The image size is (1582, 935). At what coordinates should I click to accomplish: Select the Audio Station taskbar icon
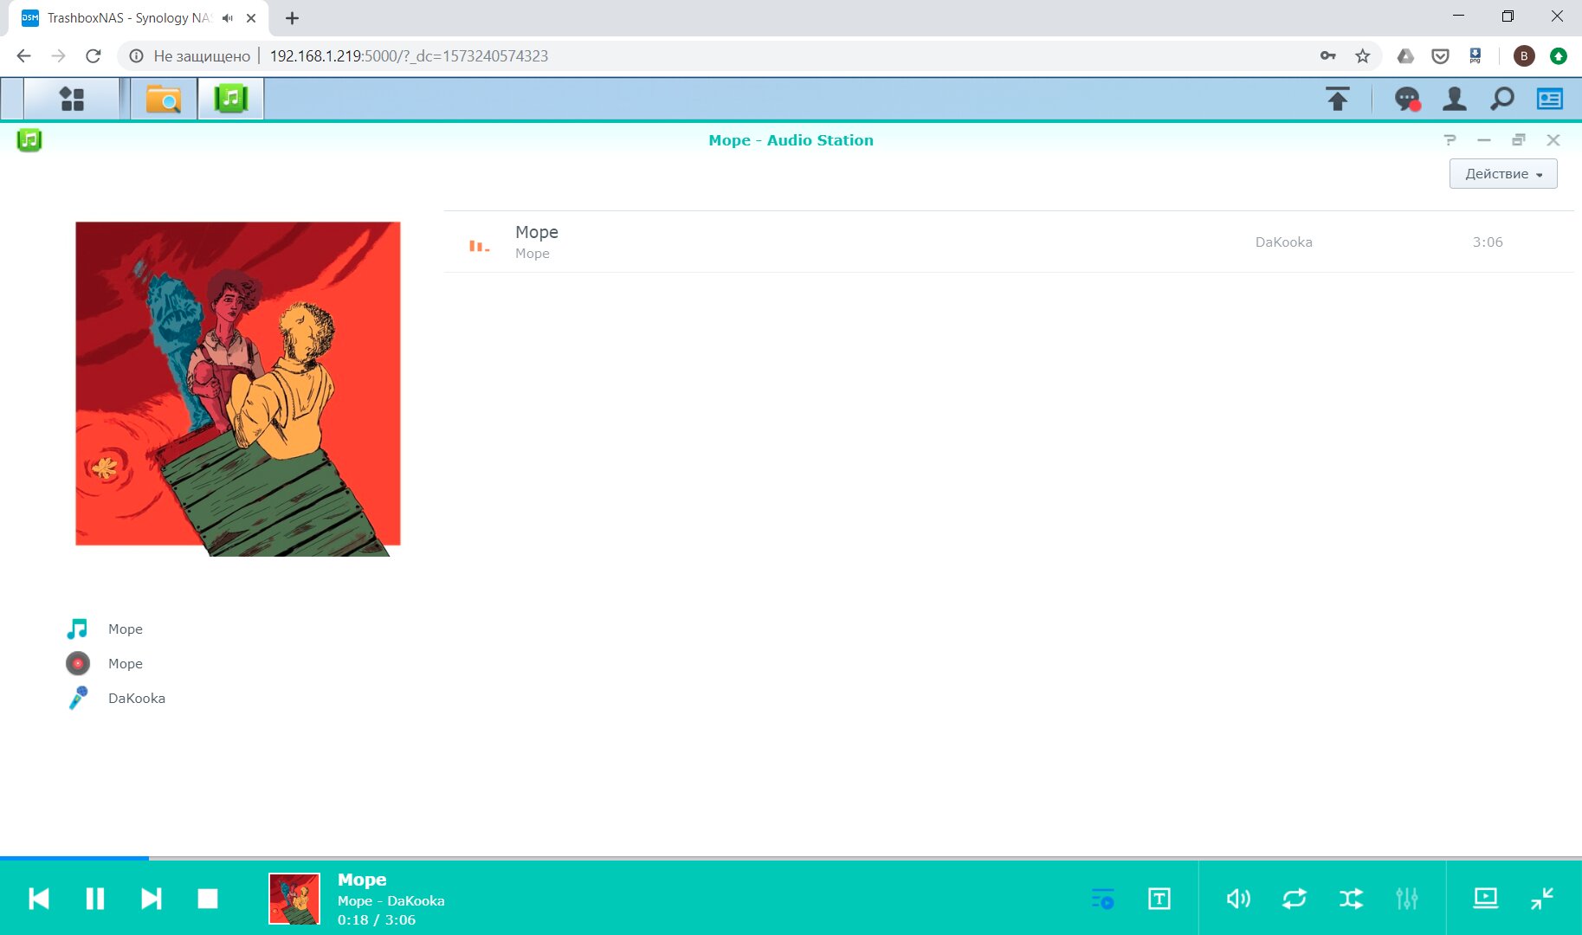coord(230,99)
